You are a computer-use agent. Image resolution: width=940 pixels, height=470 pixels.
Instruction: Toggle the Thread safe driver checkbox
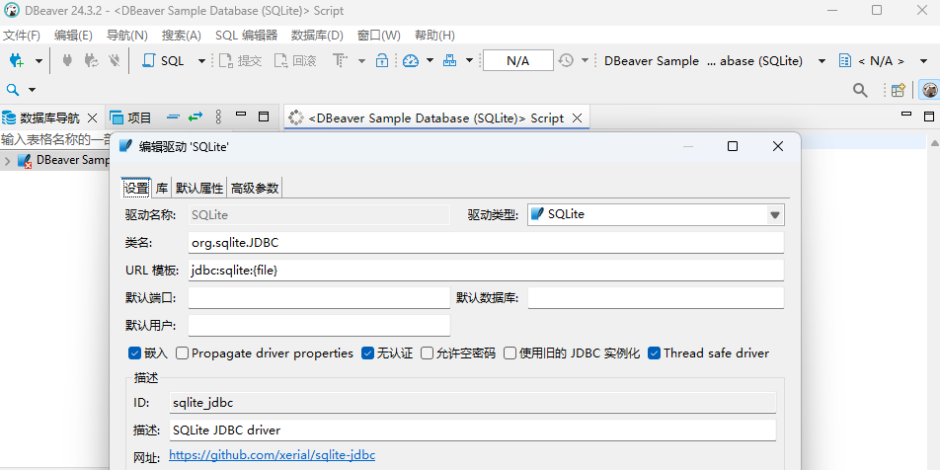coord(654,353)
